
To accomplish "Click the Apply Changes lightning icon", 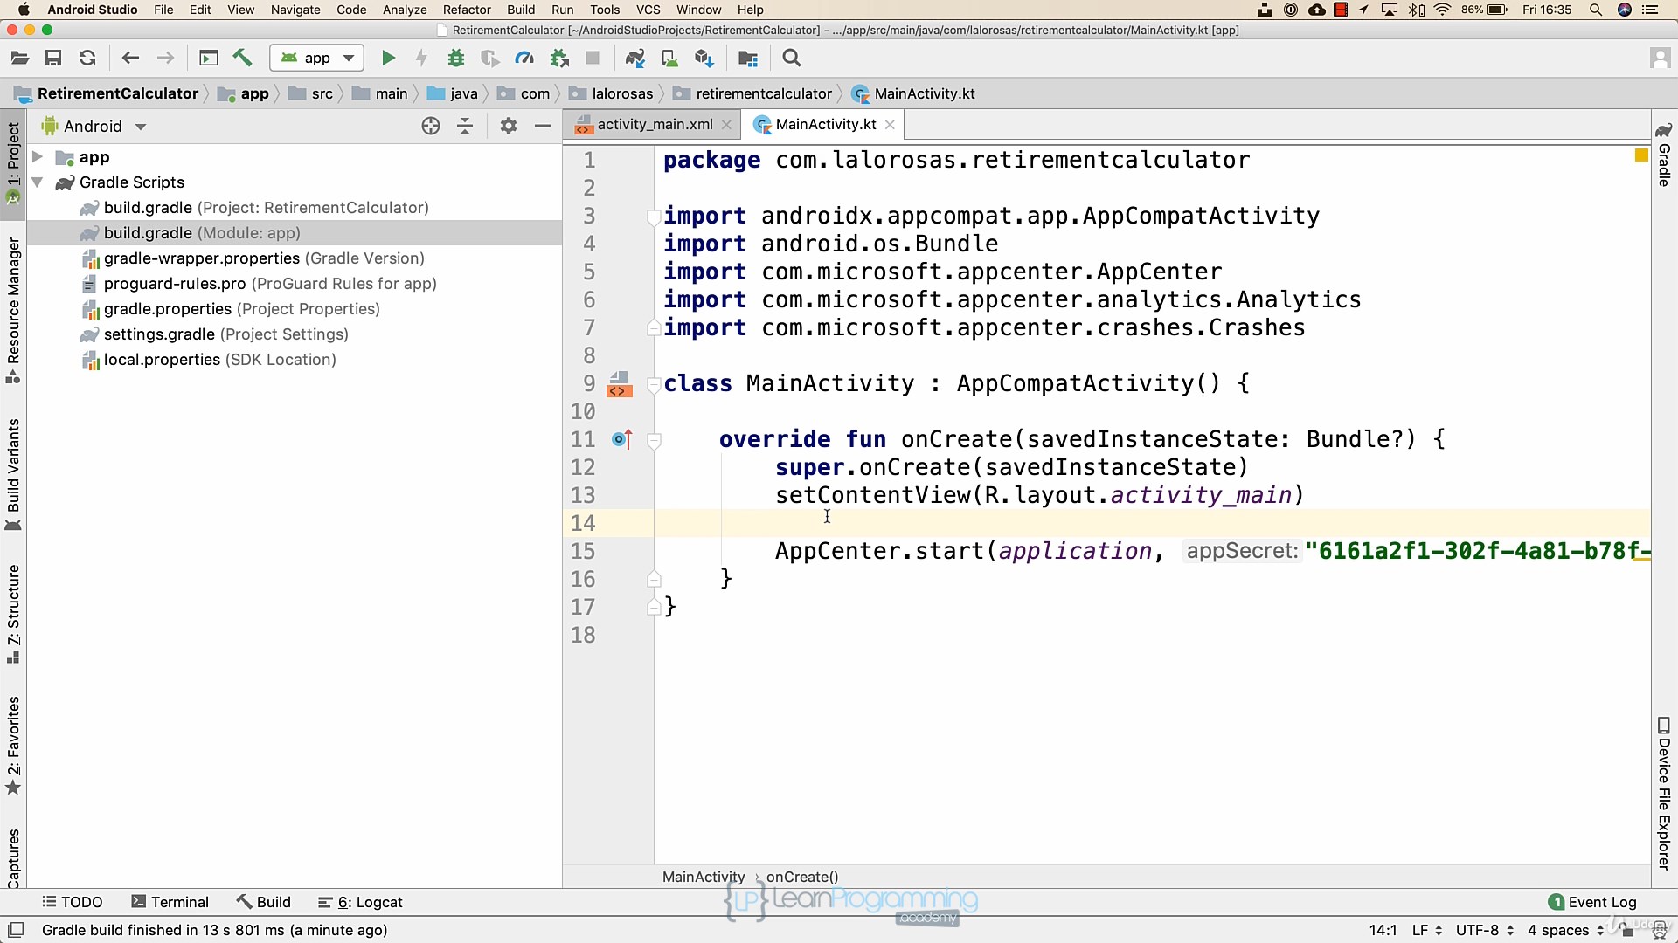I will [421, 59].
